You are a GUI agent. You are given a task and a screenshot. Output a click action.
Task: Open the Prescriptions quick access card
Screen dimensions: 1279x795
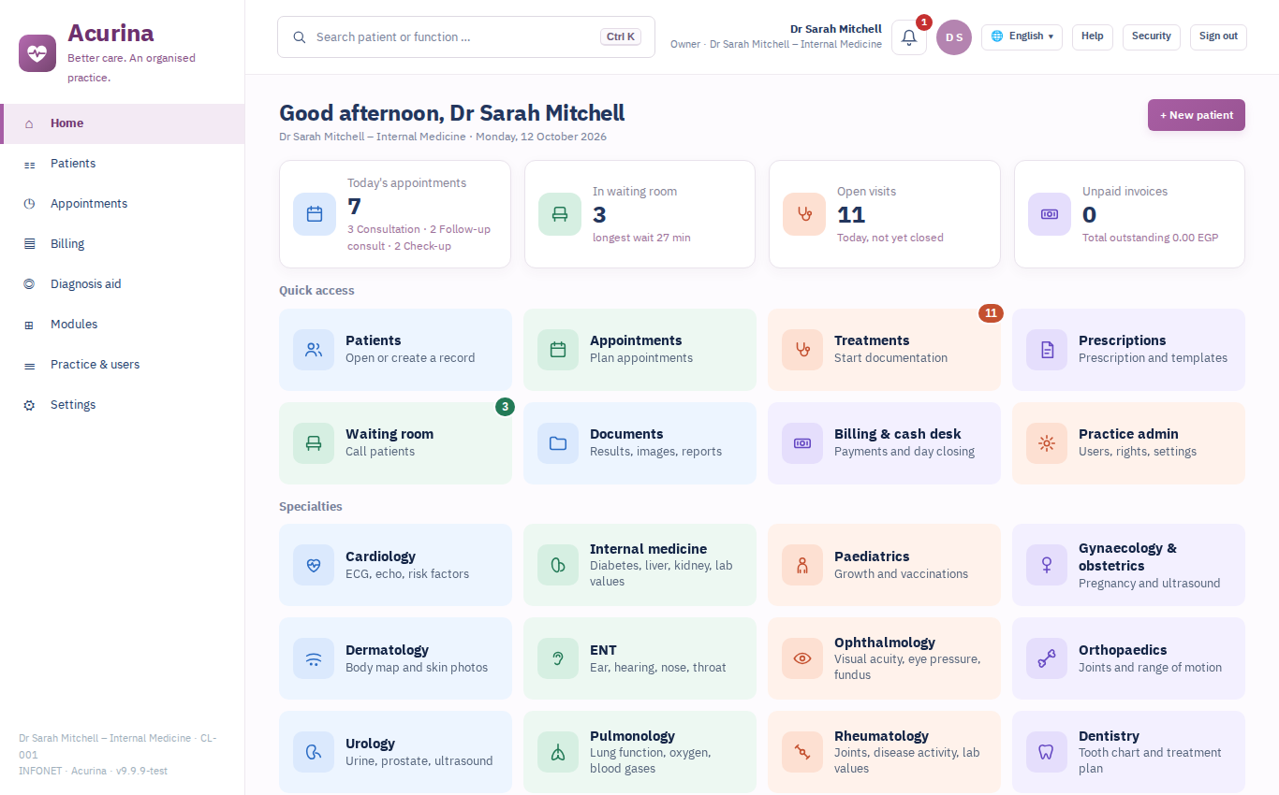[x=1128, y=350]
